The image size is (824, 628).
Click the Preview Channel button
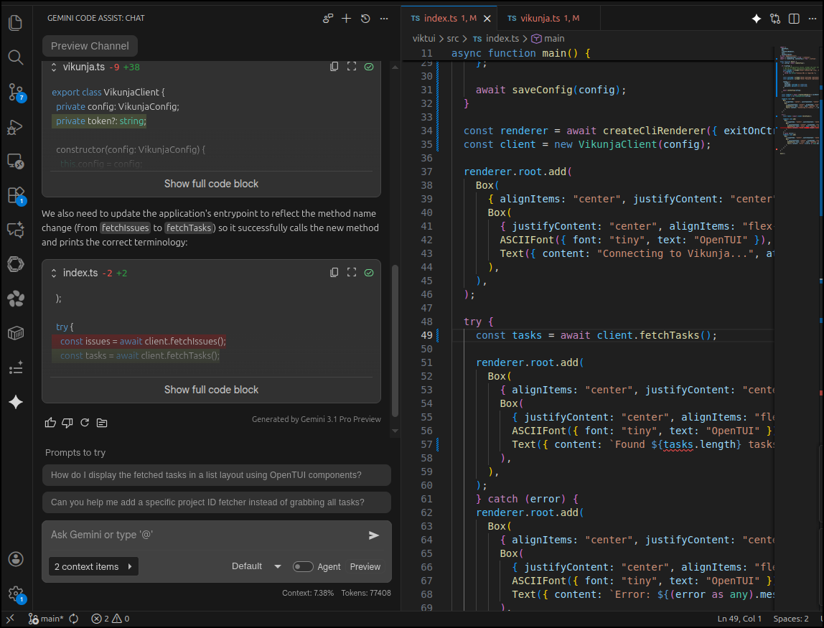[x=90, y=46]
